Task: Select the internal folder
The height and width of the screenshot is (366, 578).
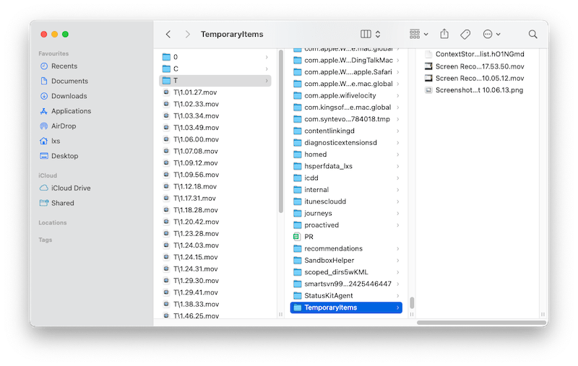Action: click(x=346, y=190)
